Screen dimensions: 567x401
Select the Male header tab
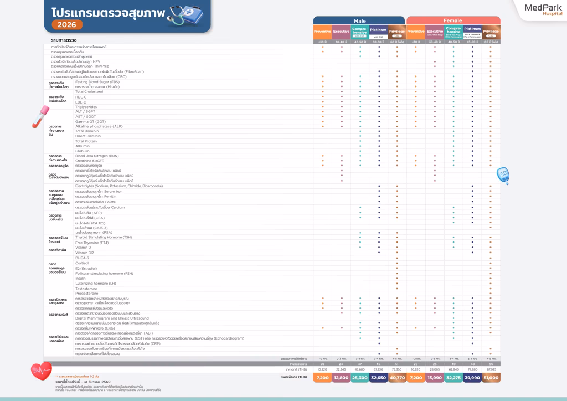pyautogui.click(x=359, y=20)
